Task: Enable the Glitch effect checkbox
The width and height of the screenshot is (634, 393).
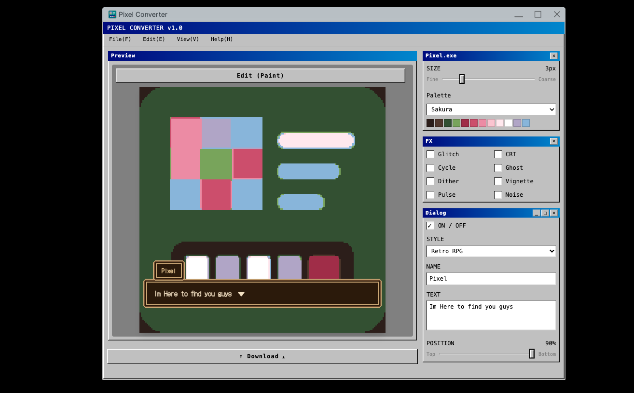Action: pyautogui.click(x=430, y=154)
